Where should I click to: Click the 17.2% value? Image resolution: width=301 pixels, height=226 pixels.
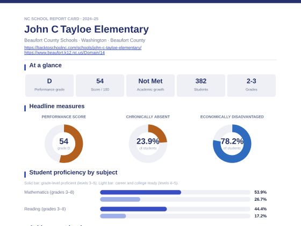pos(261,216)
